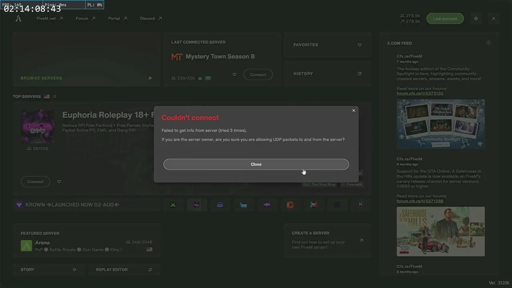Click the arrow icon on Create a Server
Image resolution: width=512 pixels, height=288 pixels.
click(x=361, y=240)
